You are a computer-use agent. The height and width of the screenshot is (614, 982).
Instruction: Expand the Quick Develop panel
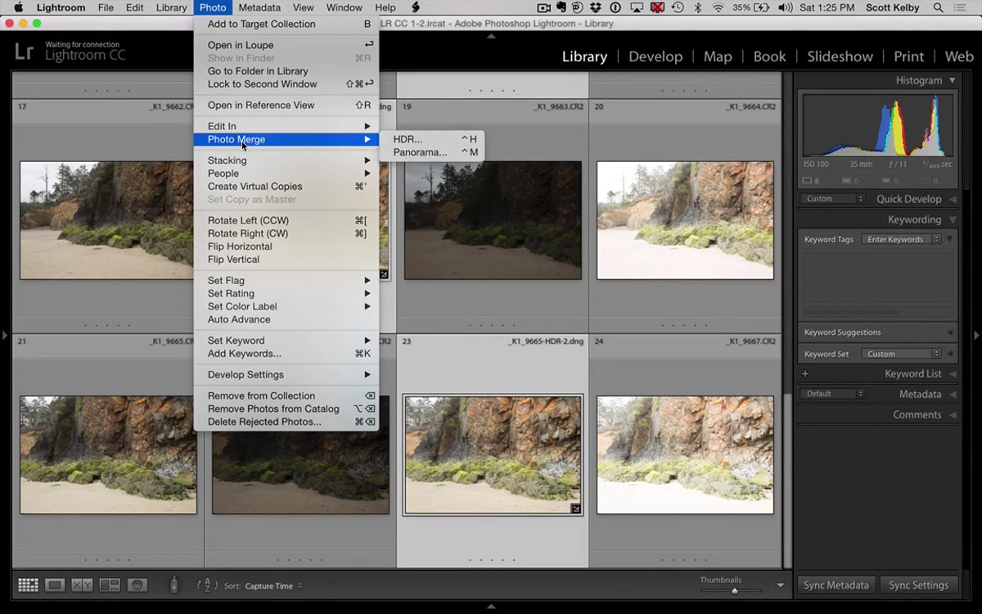click(x=953, y=199)
